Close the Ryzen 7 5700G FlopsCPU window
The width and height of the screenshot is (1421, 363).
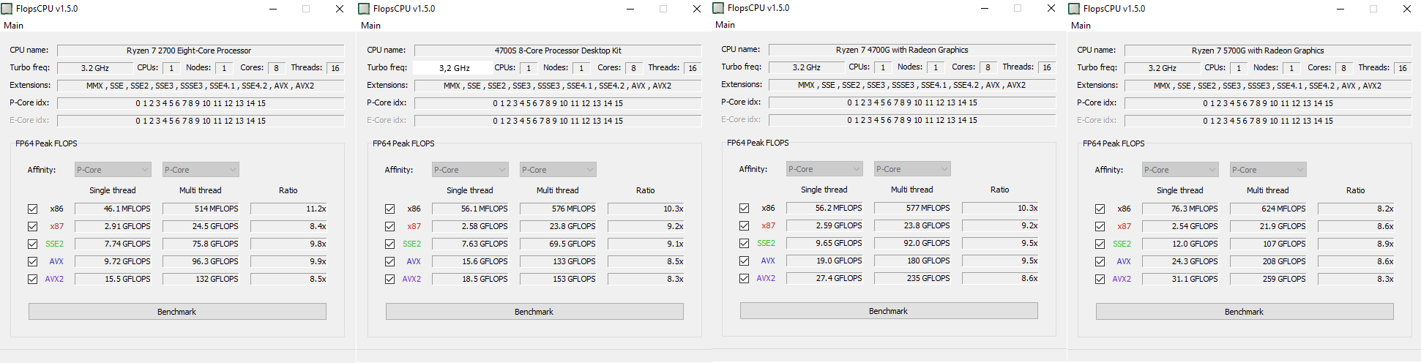click(1406, 9)
